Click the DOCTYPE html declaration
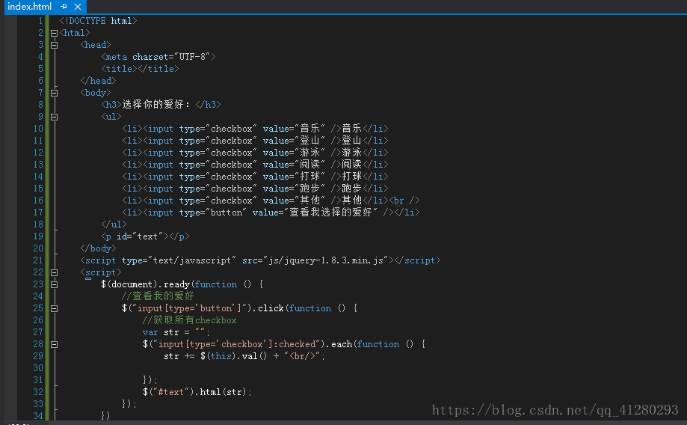The image size is (687, 425). pyautogui.click(x=98, y=21)
